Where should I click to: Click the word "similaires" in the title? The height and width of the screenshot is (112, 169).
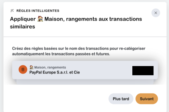(x=23, y=27)
